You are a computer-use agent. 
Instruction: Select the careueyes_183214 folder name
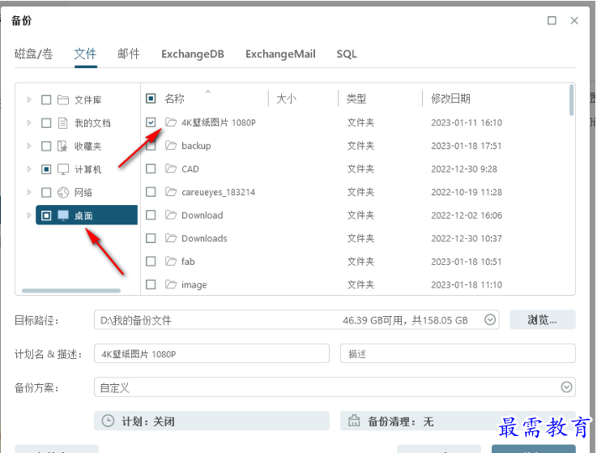218,192
